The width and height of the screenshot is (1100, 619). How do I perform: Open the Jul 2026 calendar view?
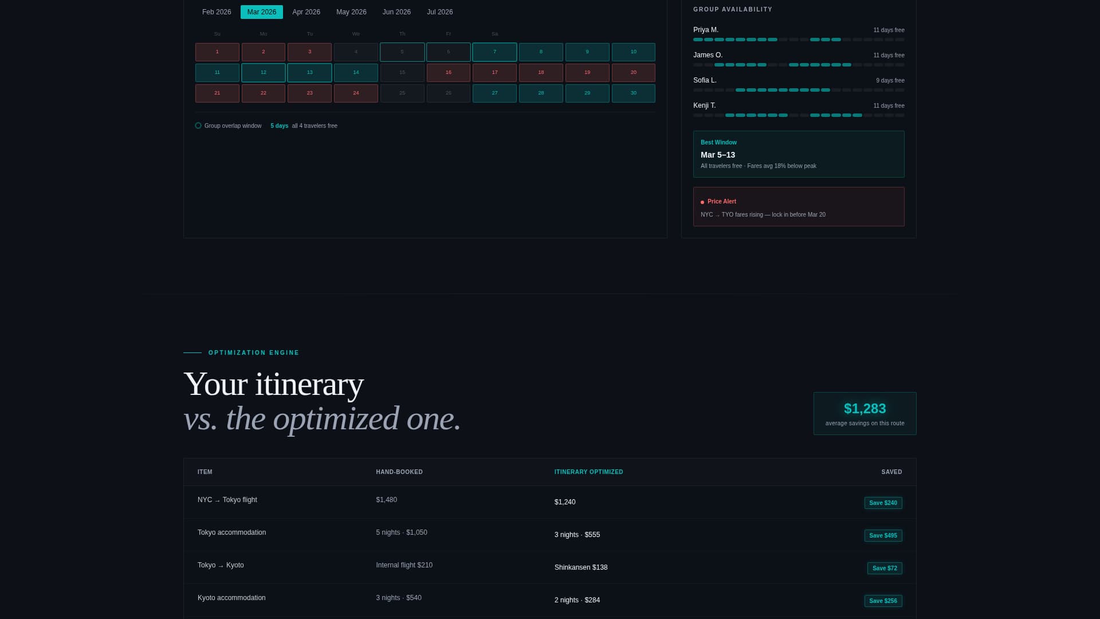[x=439, y=11]
